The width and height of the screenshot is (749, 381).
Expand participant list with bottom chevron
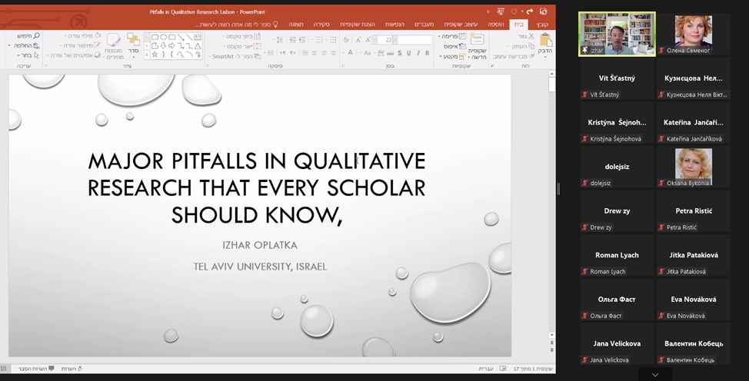654,375
